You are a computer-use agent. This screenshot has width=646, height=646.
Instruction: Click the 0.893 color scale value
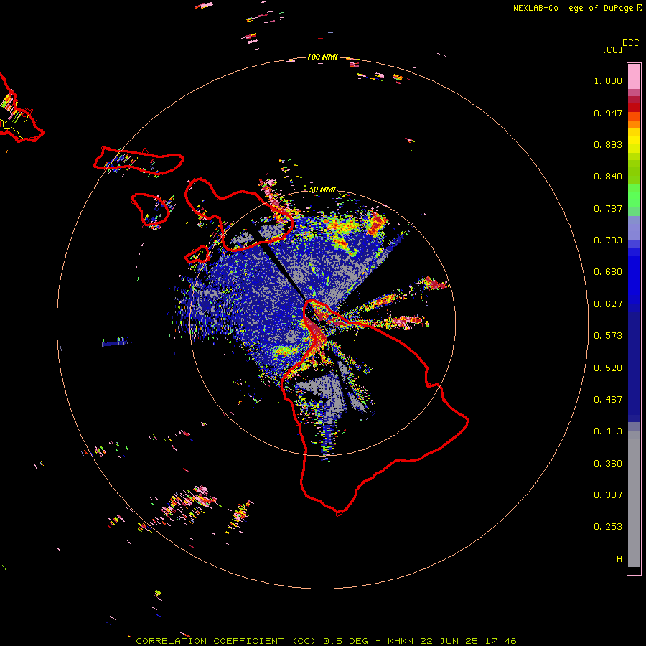(x=608, y=144)
